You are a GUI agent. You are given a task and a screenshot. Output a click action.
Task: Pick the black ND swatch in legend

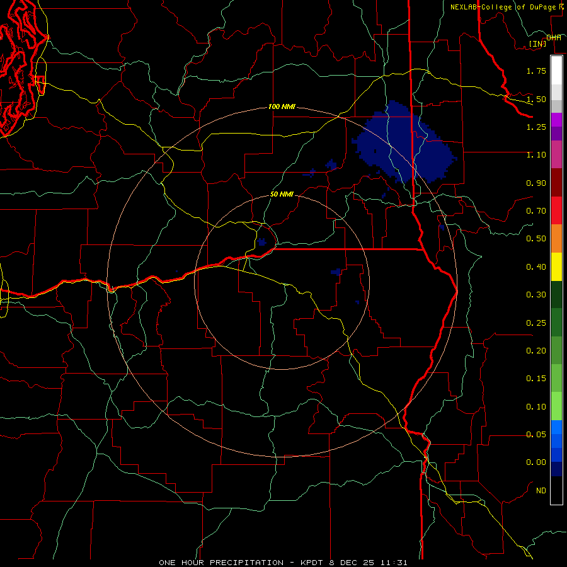click(x=557, y=490)
